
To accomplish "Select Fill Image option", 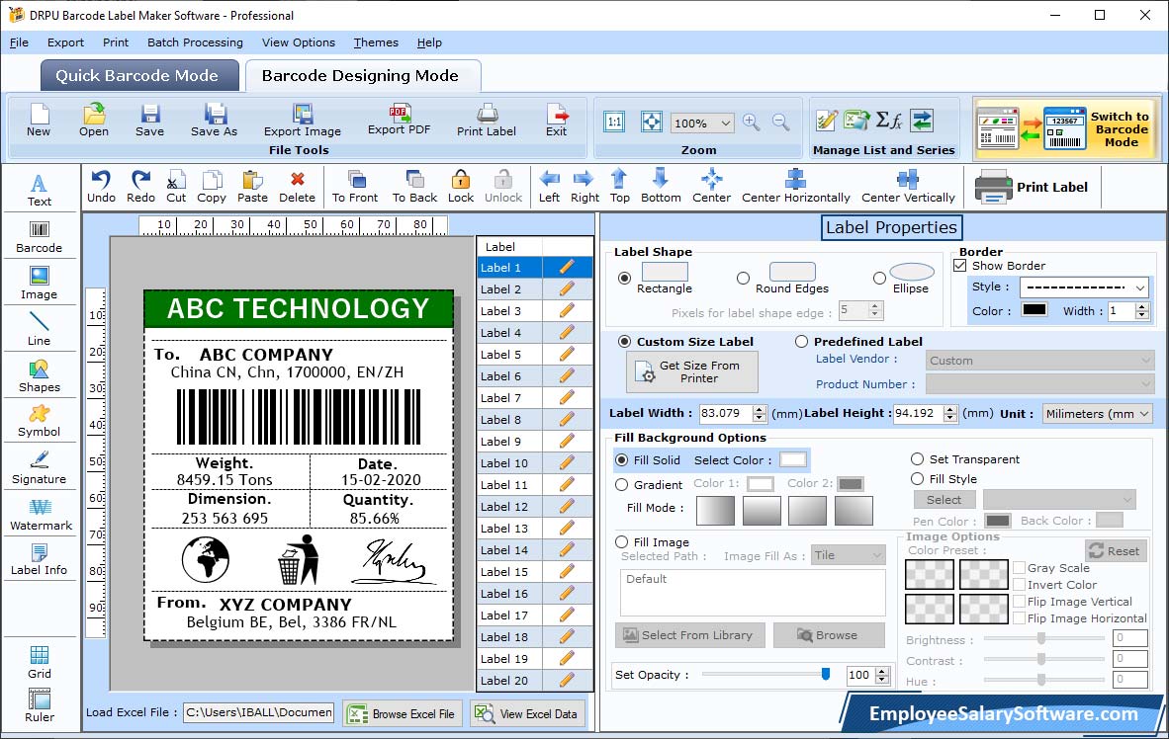I will (x=622, y=541).
